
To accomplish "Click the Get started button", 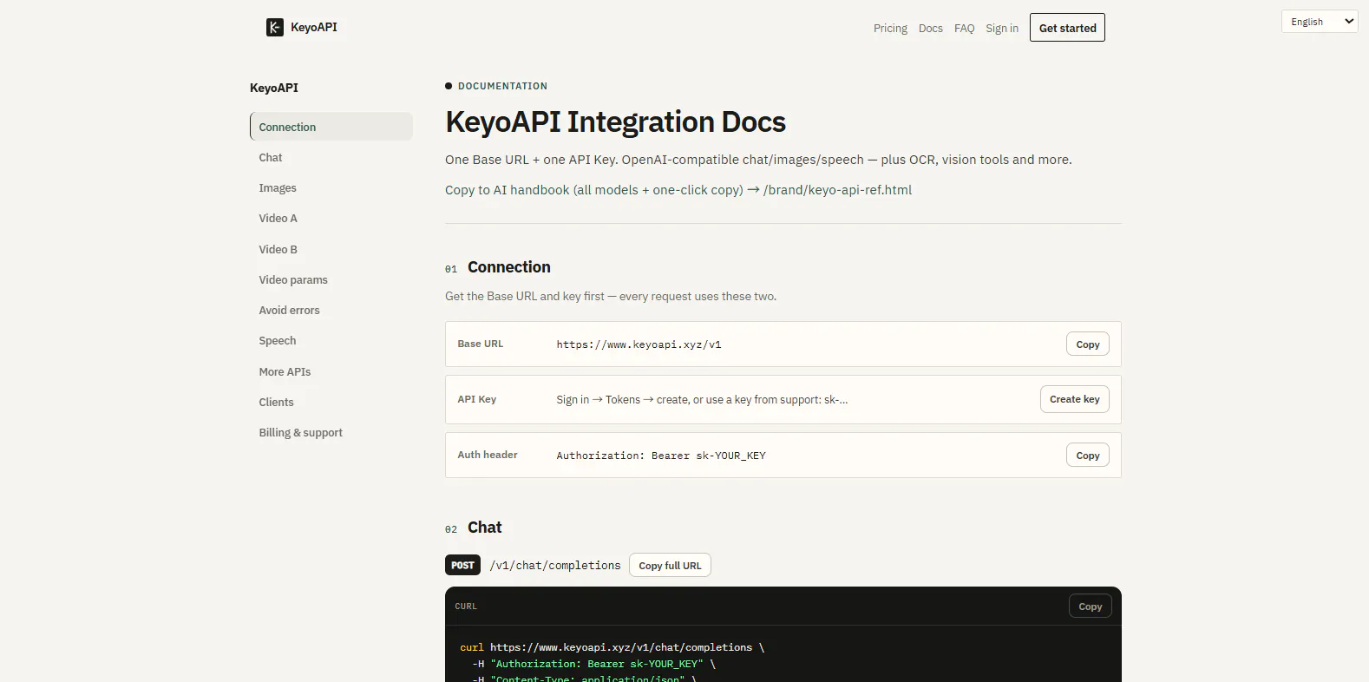I will pyautogui.click(x=1068, y=28).
